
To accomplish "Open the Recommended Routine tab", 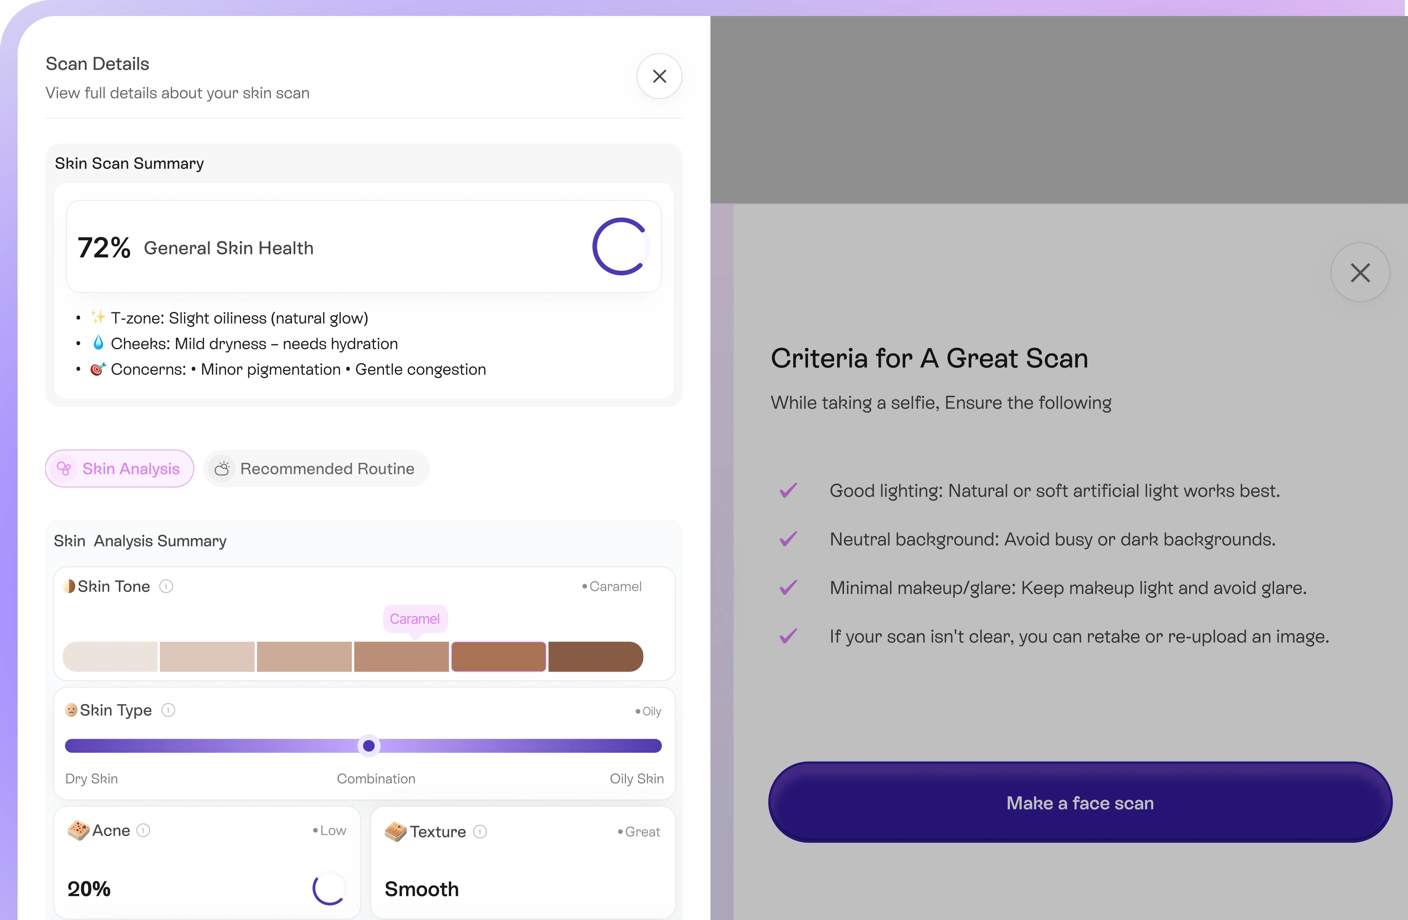I will click(316, 468).
